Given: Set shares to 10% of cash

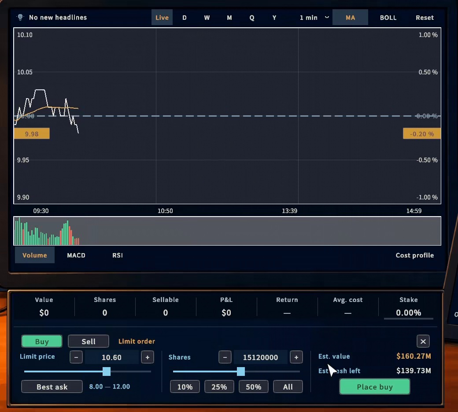Looking at the screenshot, I should tap(185, 387).
